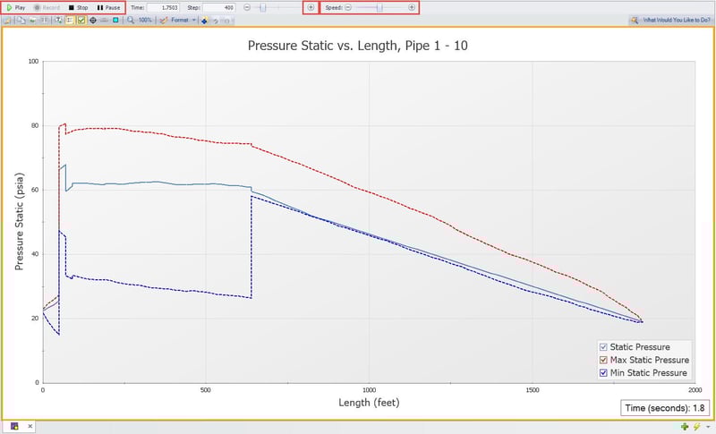
Task: Toggle the highlighted green checkmark toolbar icon
Action: (x=81, y=20)
